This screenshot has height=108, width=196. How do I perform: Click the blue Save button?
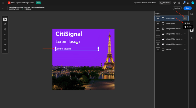pos(187,8)
